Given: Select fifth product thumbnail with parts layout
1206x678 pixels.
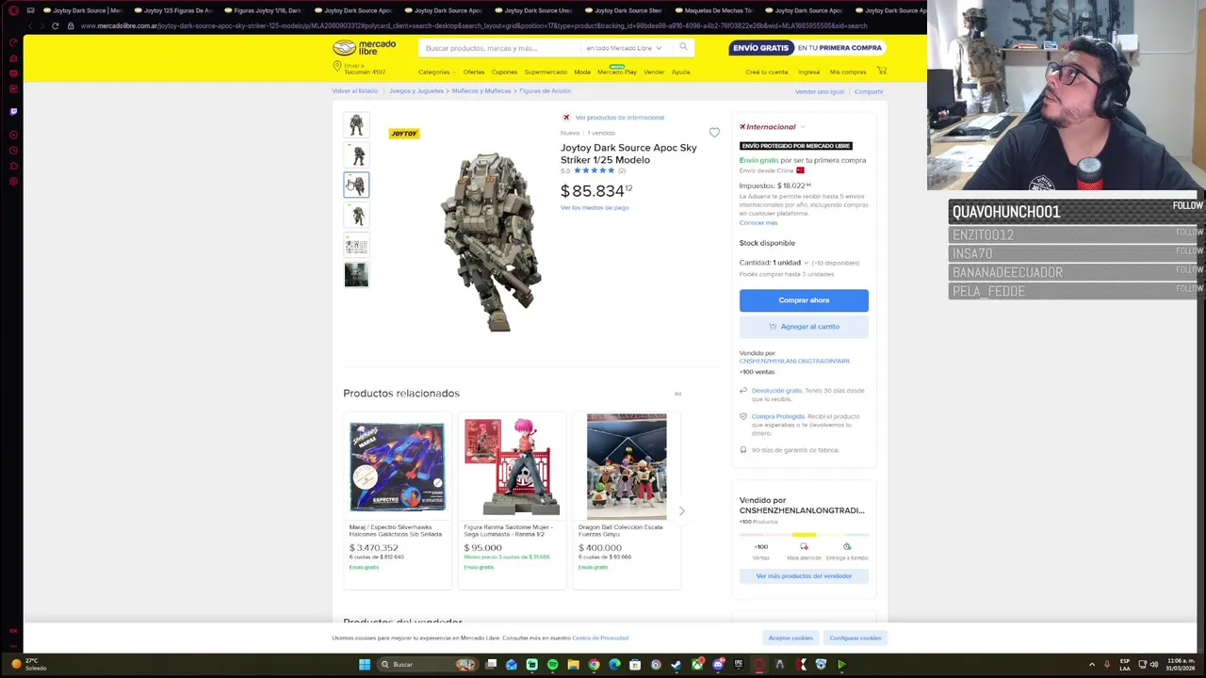Looking at the screenshot, I should [x=356, y=245].
